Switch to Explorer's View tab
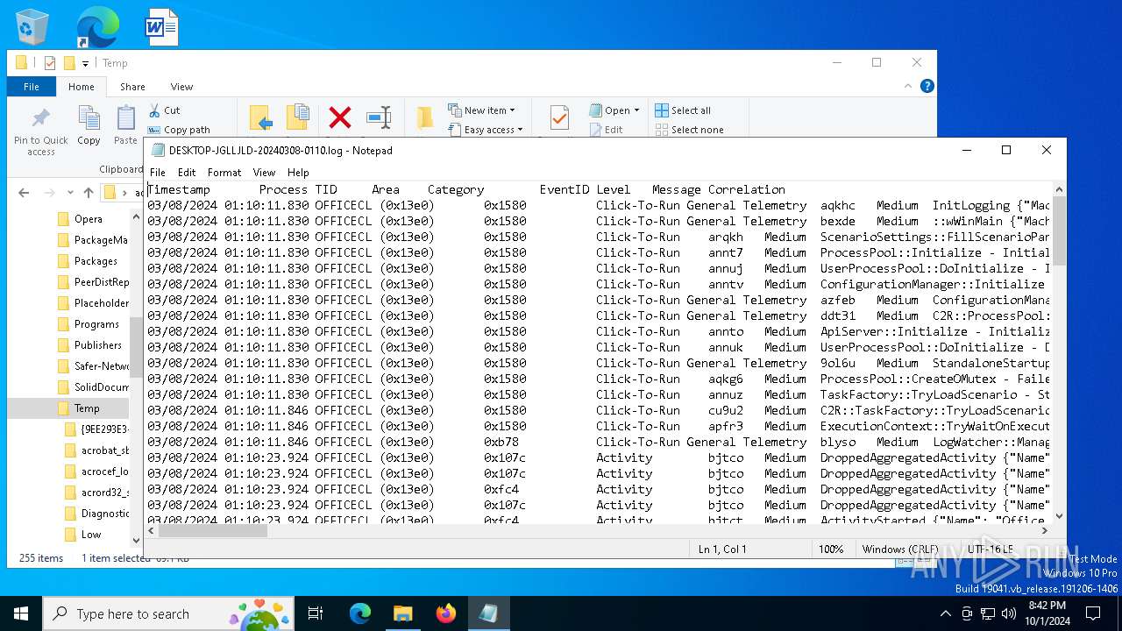This screenshot has height=631, width=1122. coord(181,87)
